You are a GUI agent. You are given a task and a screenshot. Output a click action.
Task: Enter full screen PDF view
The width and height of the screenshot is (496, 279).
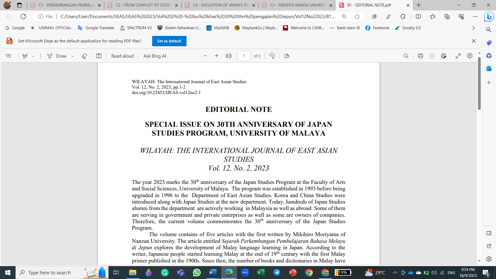pyautogui.click(x=458, y=56)
